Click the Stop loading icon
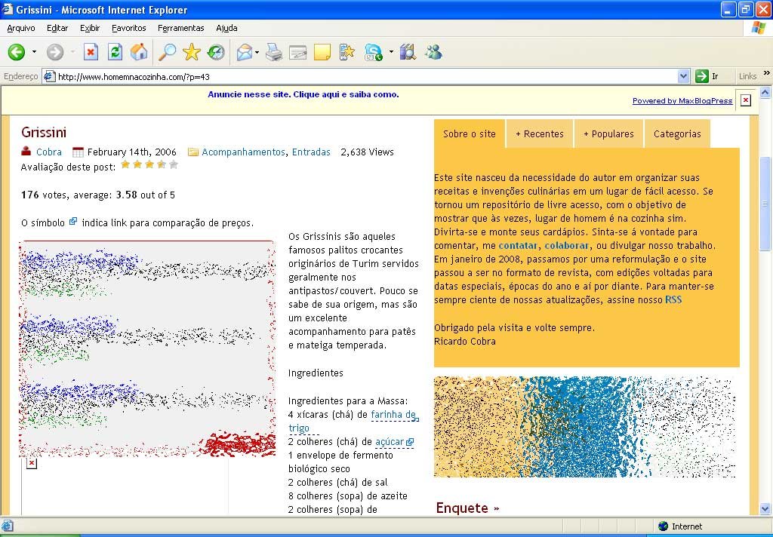 pyautogui.click(x=91, y=52)
